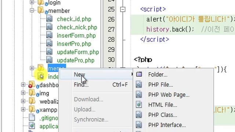Click the HTML File icon in the submenu
This screenshot has width=235, height=132.
coord(139,104)
